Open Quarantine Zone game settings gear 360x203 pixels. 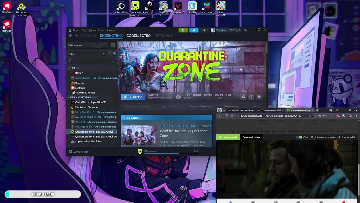[x=243, y=97]
